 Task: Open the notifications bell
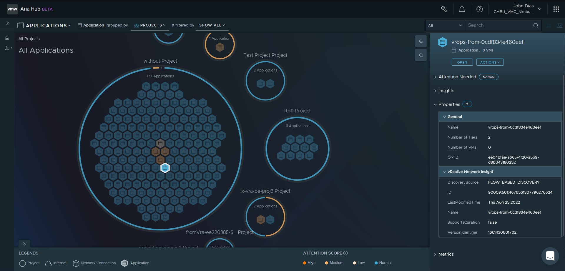(x=462, y=9)
